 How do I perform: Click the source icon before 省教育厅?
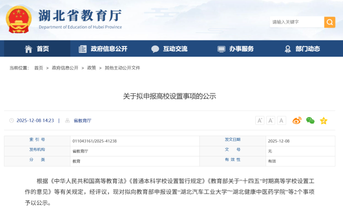pos(67,120)
